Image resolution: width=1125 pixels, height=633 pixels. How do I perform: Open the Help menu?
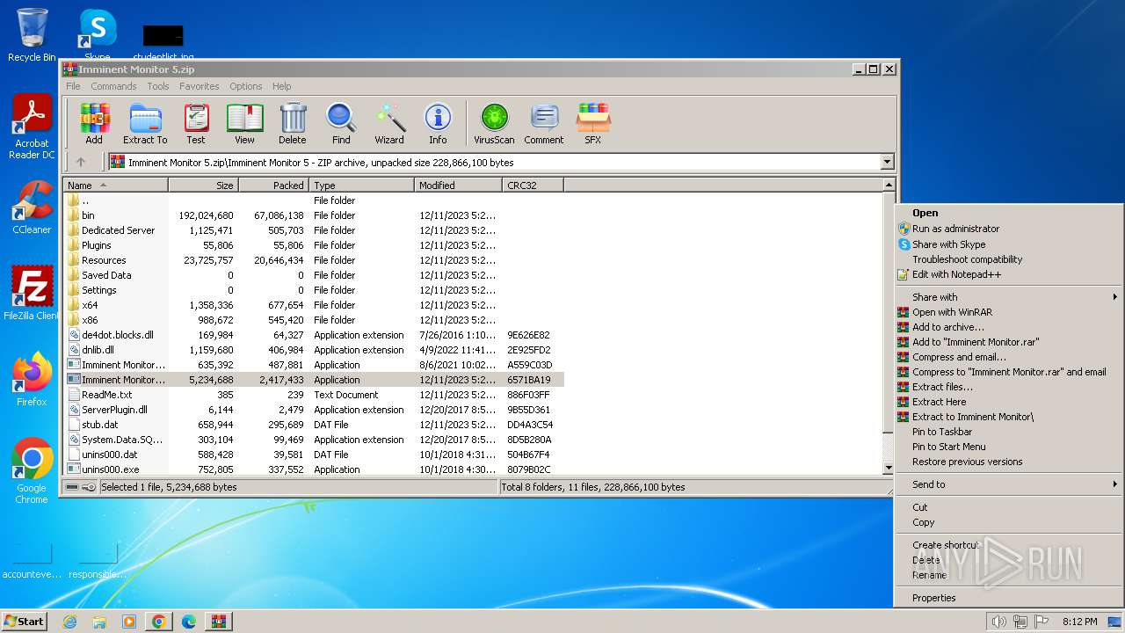[x=281, y=86]
